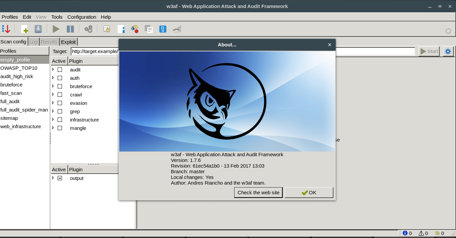Open the Profiles menu
Image resolution: width=456 pixels, height=238 pixels.
point(10,17)
